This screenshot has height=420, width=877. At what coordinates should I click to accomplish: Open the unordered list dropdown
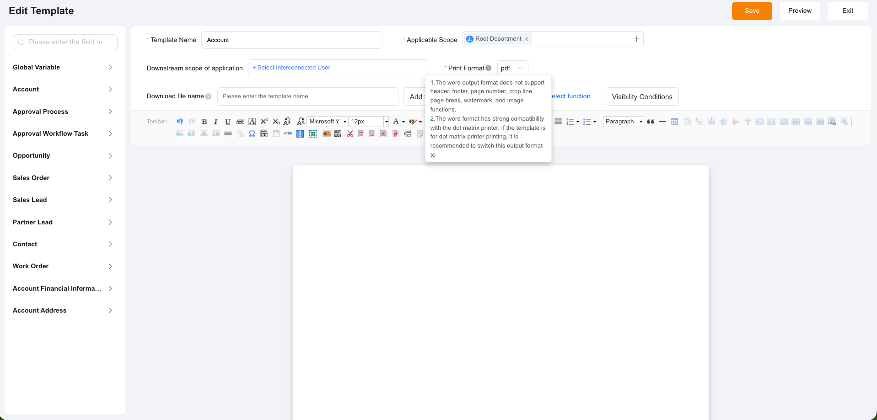tap(595, 122)
